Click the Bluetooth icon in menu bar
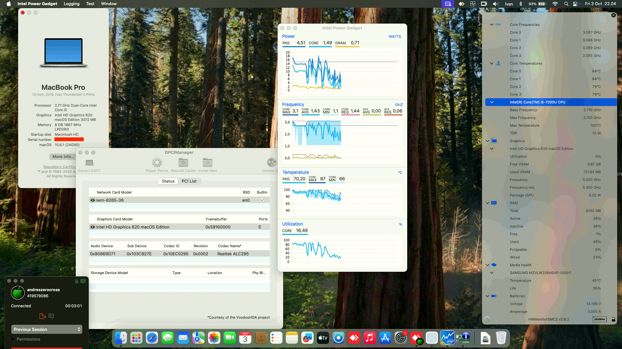This screenshot has height=349, width=622. (x=521, y=4)
